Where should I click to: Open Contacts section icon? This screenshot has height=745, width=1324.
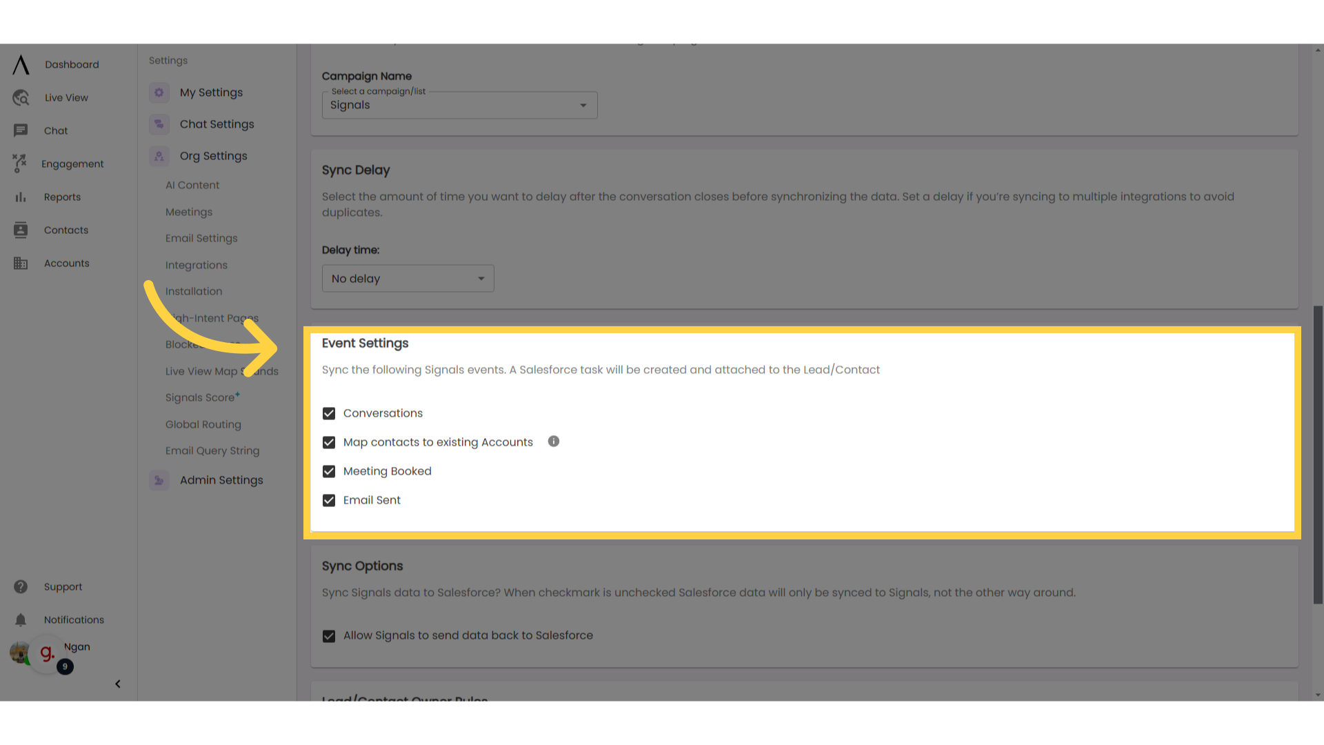point(20,229)
